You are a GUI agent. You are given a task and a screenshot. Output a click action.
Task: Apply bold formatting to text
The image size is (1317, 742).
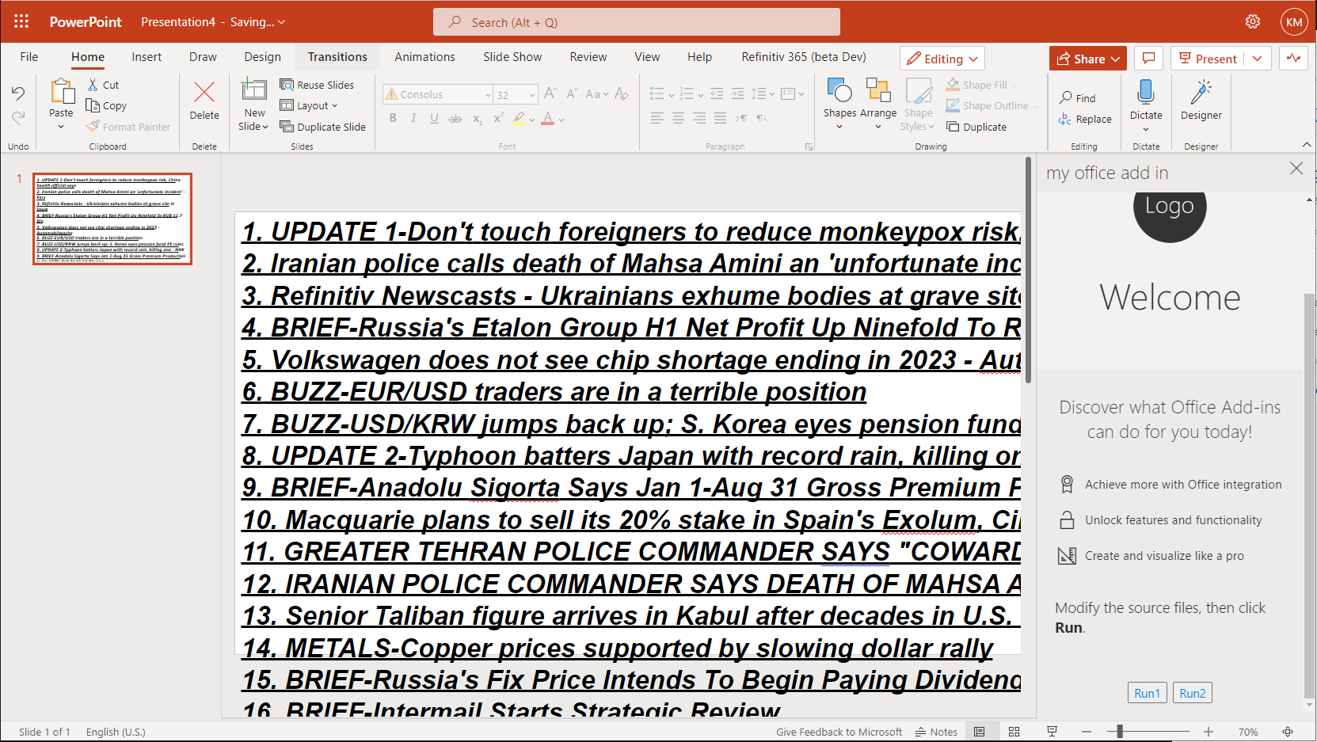pyautogui.click(x=393, y=117)
